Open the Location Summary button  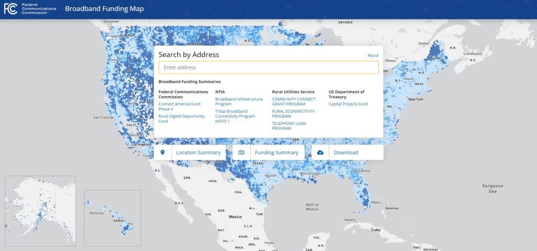[198, 152]
